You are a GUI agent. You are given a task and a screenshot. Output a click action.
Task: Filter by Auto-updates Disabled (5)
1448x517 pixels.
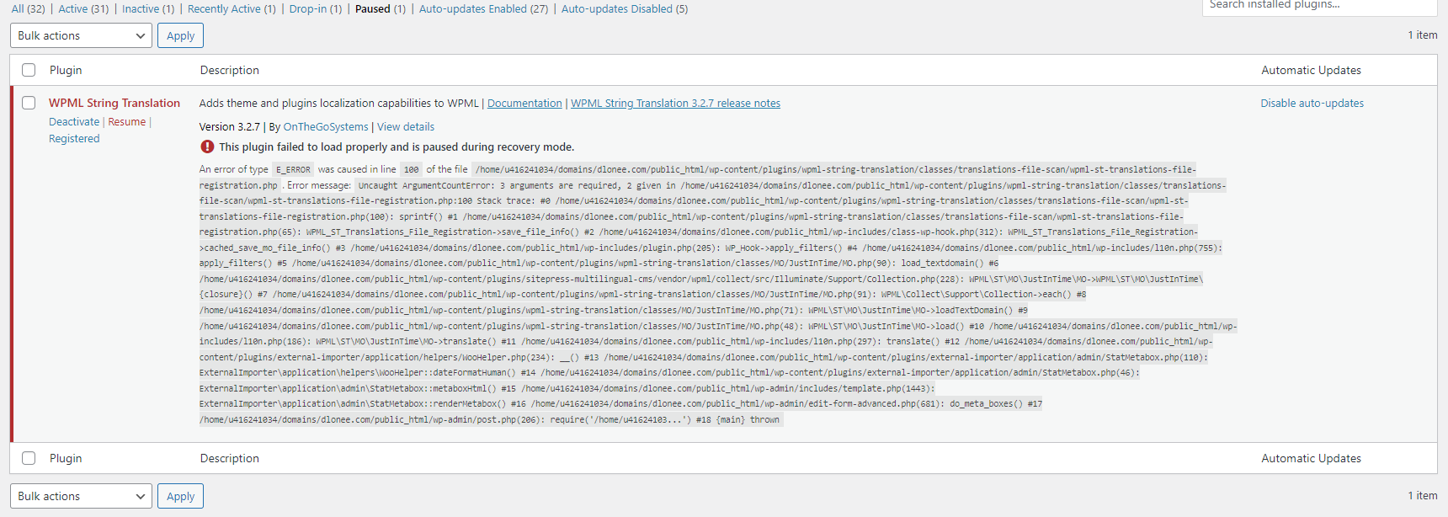click(625, 8)
